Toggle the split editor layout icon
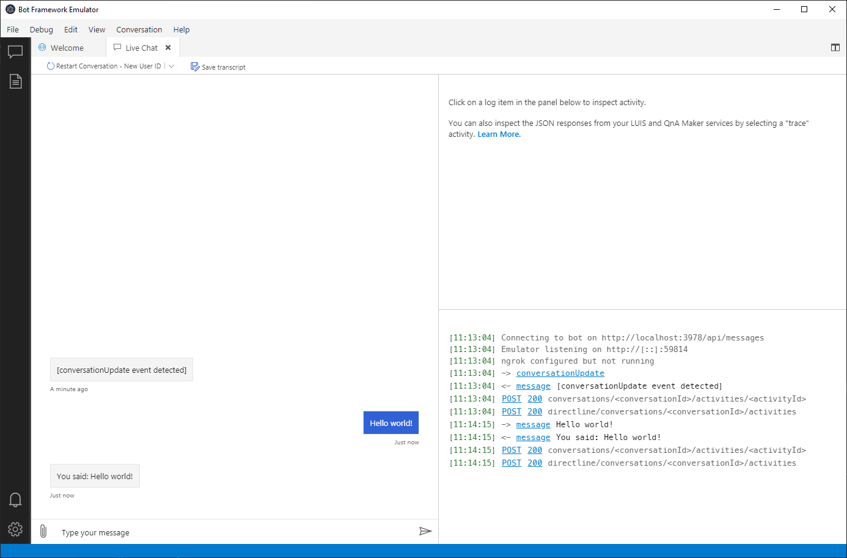The width and height of the screenshot is (847, 558). (835, 48)
